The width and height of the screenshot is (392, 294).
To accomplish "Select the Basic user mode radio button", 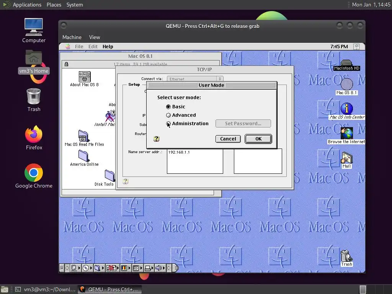I will [168, 107].
